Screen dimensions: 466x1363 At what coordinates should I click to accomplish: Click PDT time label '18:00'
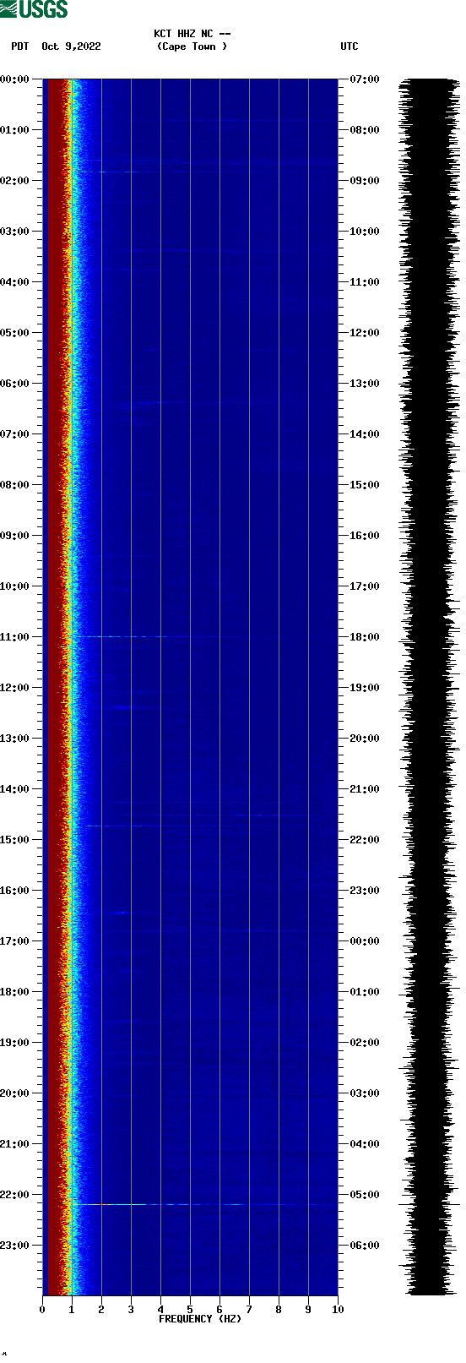15,992
